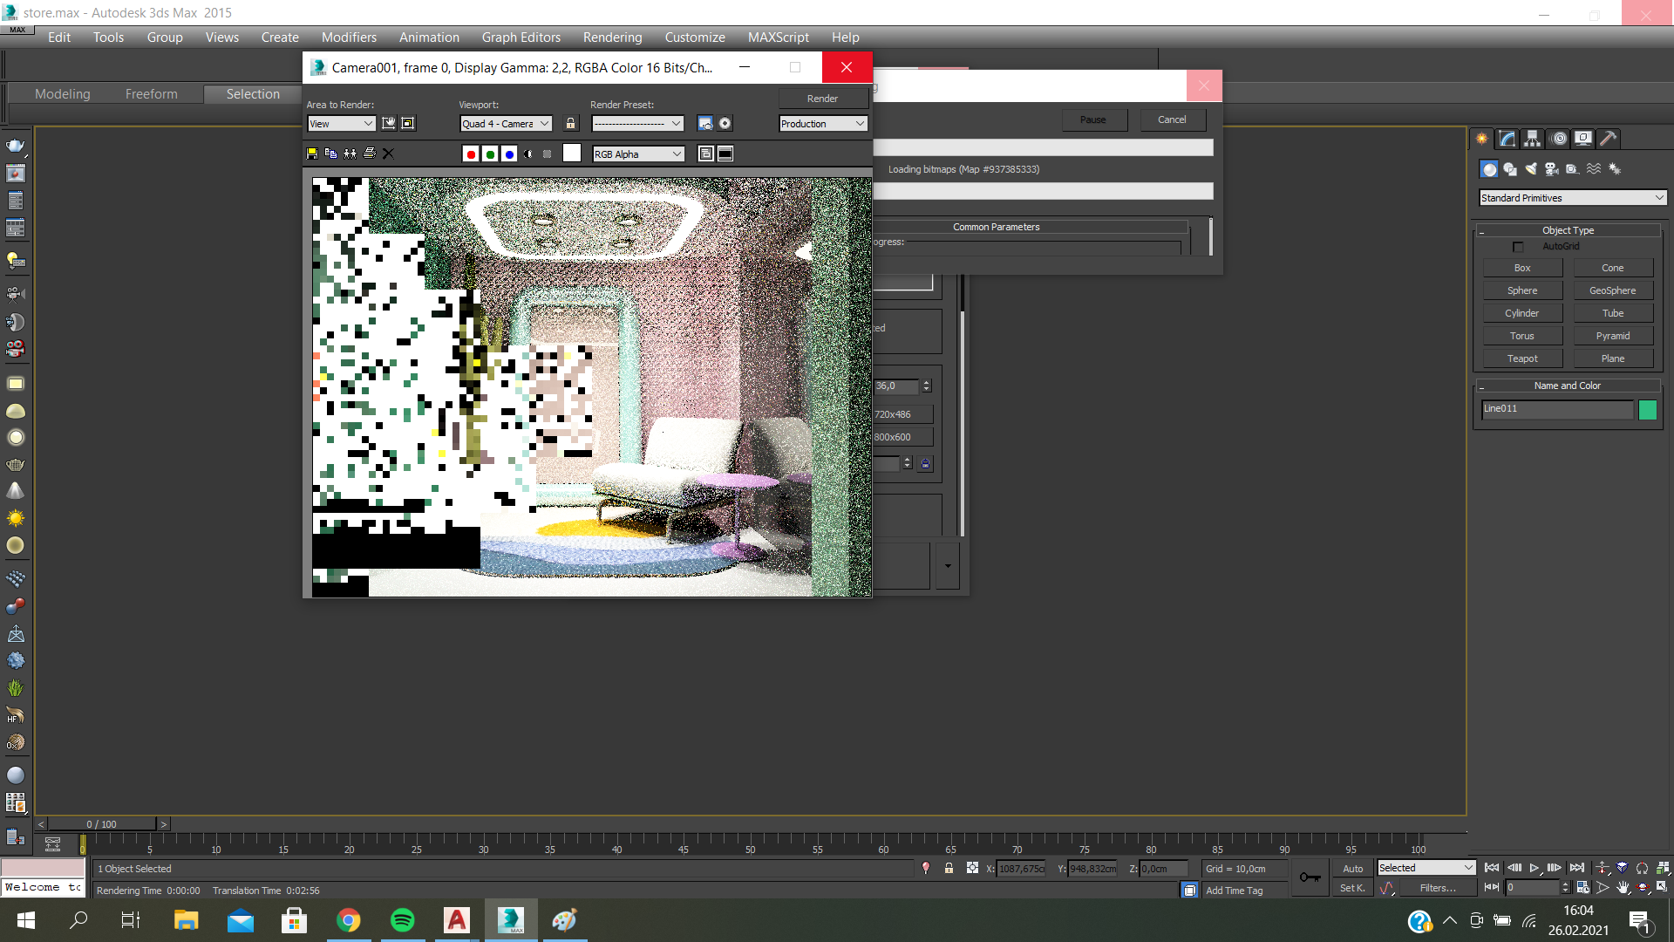This screenshot has width=1674, height=942.
Task: Click Copy Image in the render window toolbar
Action: [330, 154]
